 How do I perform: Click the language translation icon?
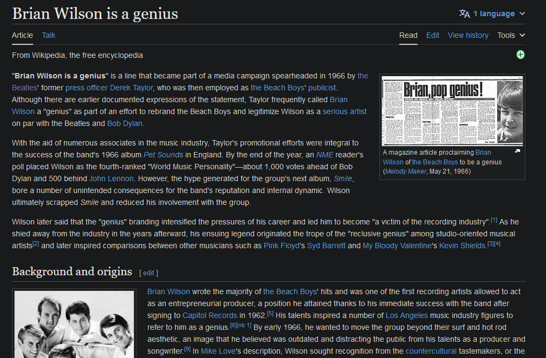click(465, 14)
